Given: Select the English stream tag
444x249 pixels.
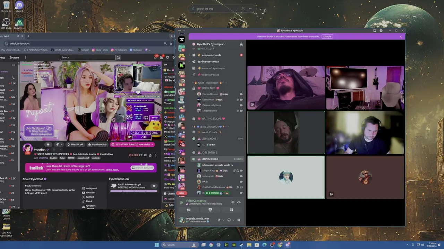Looking at the screenshot, I should [53, 158].
